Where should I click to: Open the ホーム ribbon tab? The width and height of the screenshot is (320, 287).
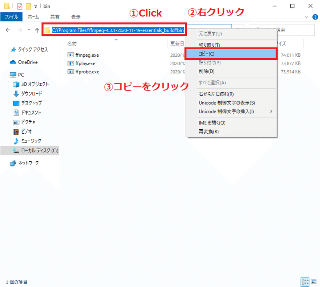coord(33,17)
